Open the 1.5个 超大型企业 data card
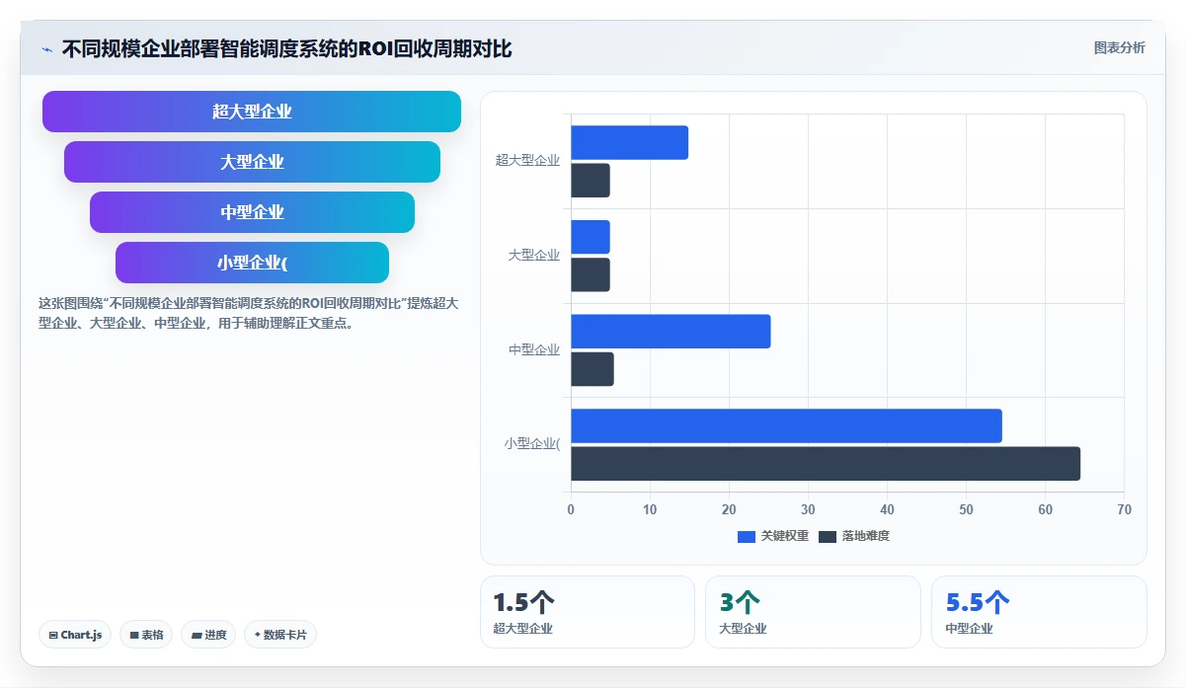The image size is (1186, 688). (588, 612)
